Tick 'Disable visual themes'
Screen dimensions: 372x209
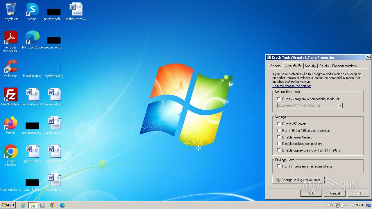coord(279,137)
